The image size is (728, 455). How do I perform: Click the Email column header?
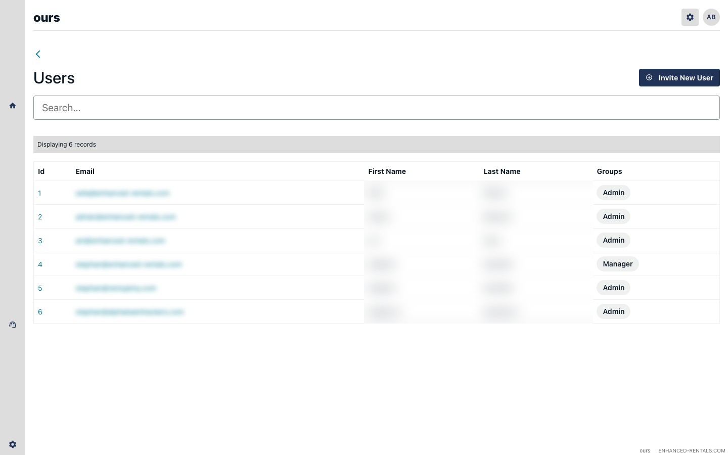point(85,171)
